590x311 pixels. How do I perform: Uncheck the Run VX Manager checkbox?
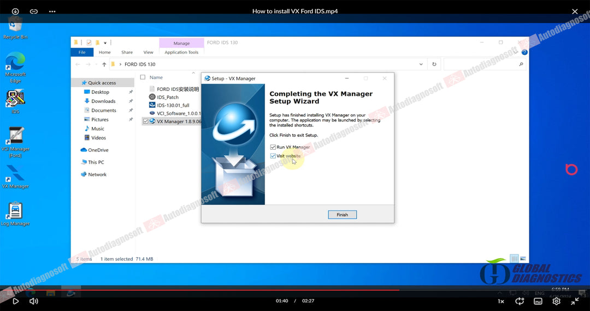point(273,147)
